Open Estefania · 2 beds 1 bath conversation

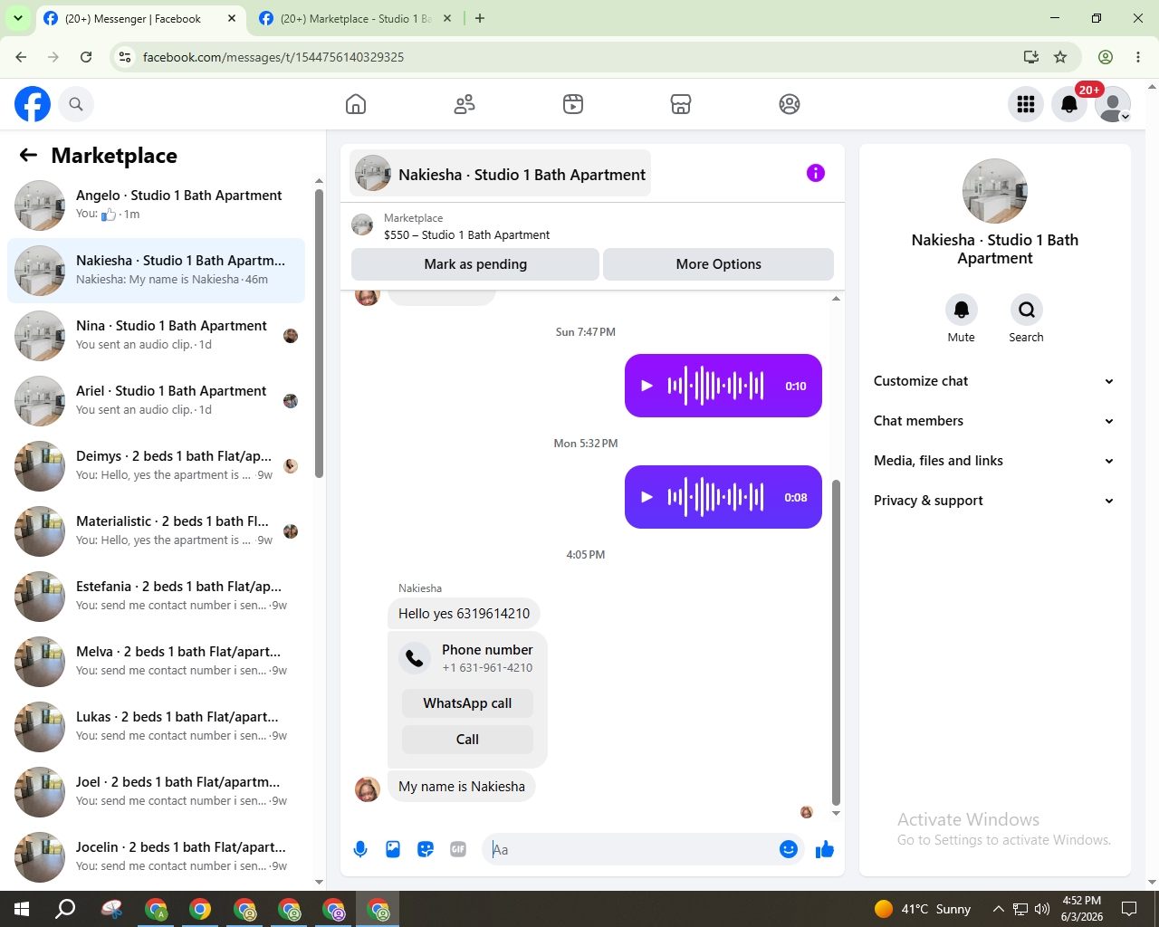(157, 597)
